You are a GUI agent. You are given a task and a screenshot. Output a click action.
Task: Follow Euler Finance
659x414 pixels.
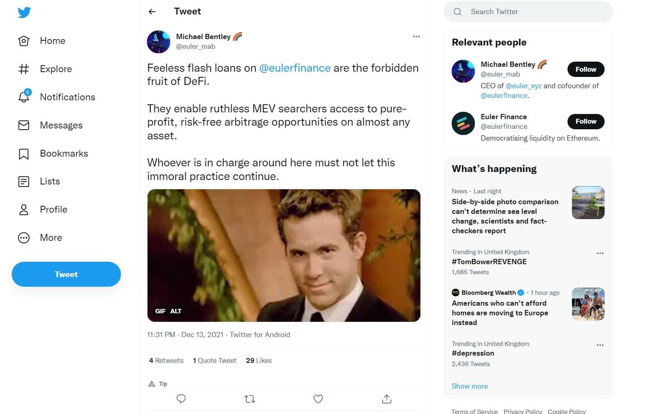tap(586, 121)
